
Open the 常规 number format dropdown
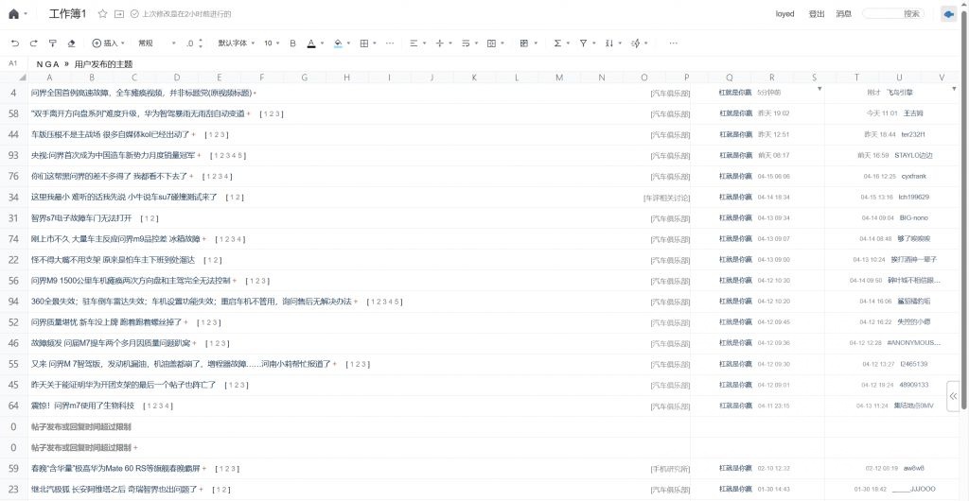pyautogui.click(x=157, y=43)
